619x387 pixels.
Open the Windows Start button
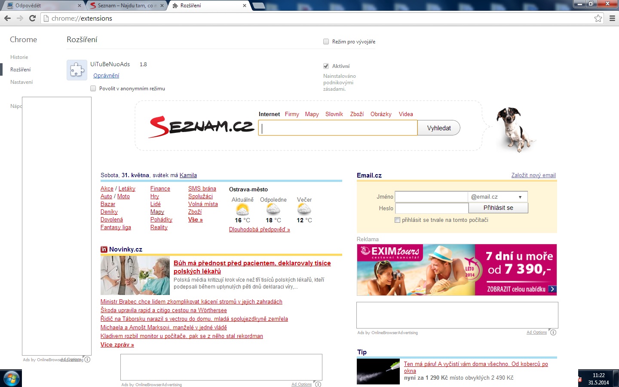pyautogui.click(x=11, y=378)
